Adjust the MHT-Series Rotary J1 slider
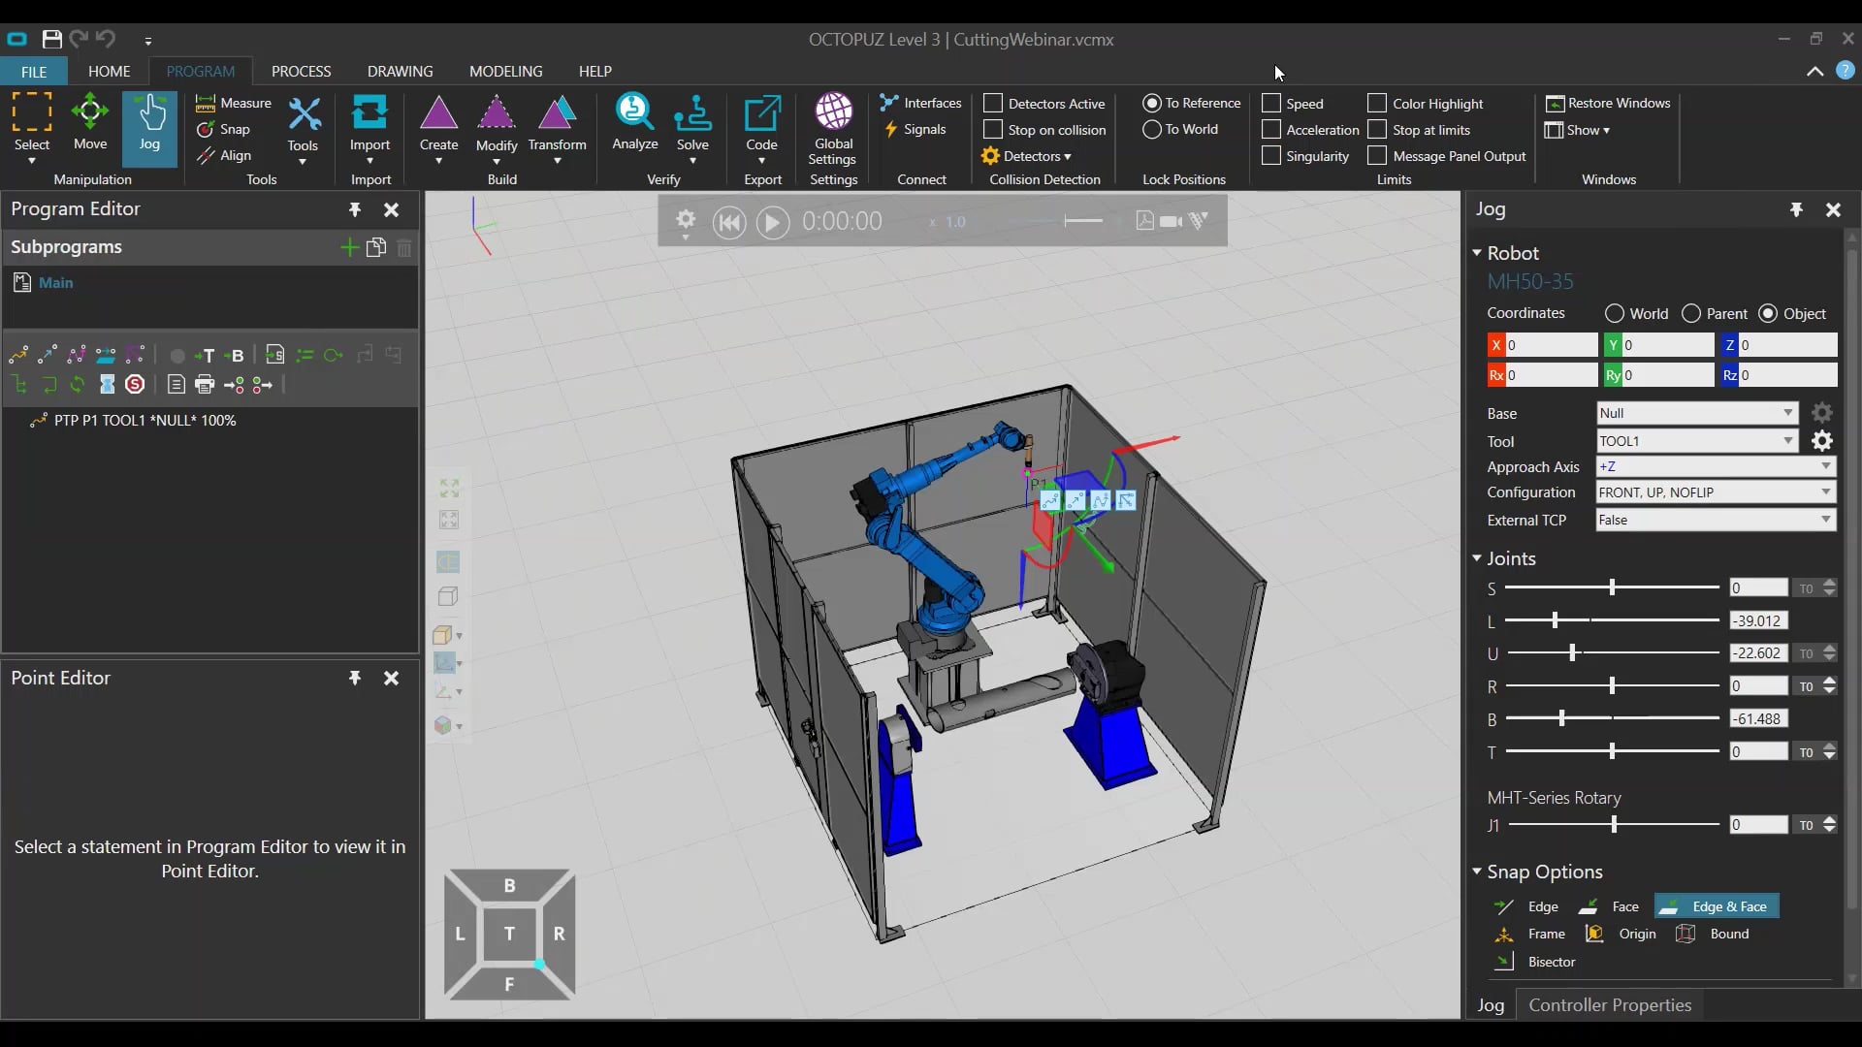 [x=1614, y=824]
